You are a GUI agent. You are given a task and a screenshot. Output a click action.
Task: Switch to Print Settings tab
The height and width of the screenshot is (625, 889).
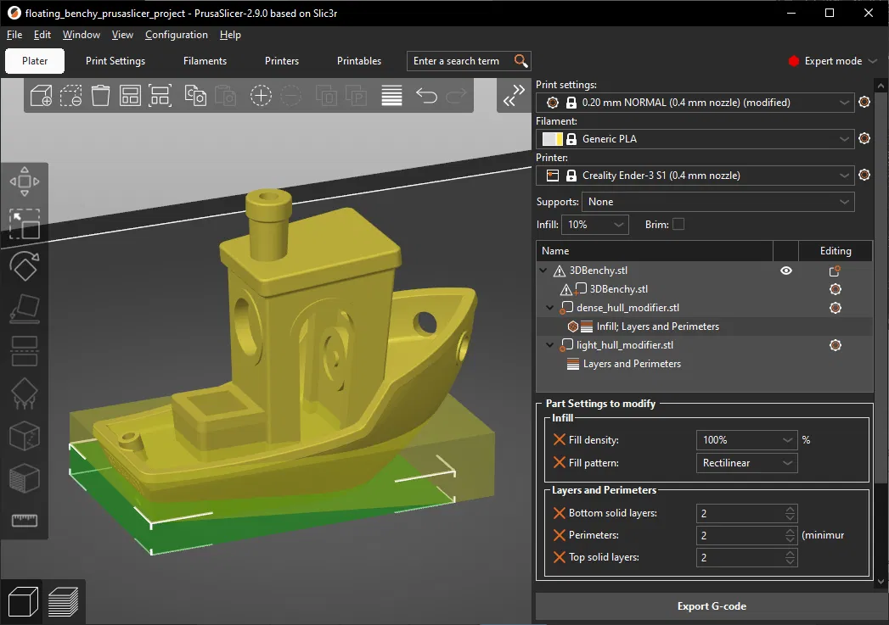pos(115,60)
